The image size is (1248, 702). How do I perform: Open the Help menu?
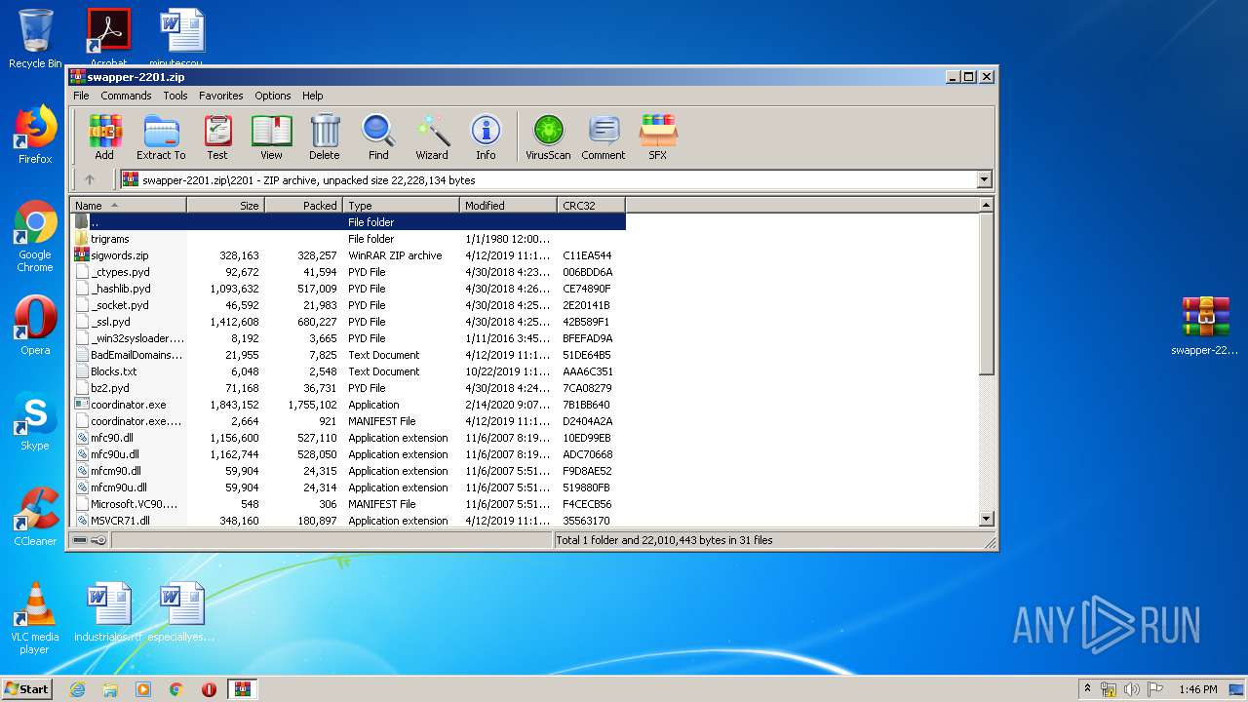pyautogui.click(x=312, y=96)
